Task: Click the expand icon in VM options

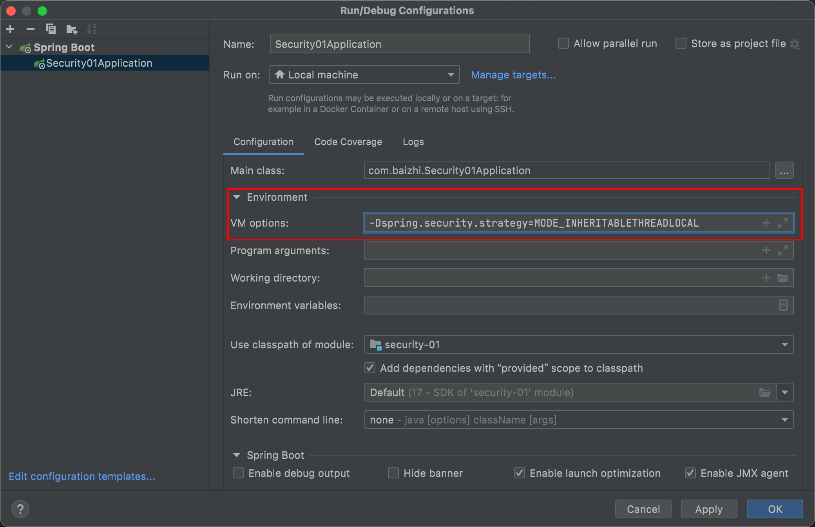Action: coord(783,223)
